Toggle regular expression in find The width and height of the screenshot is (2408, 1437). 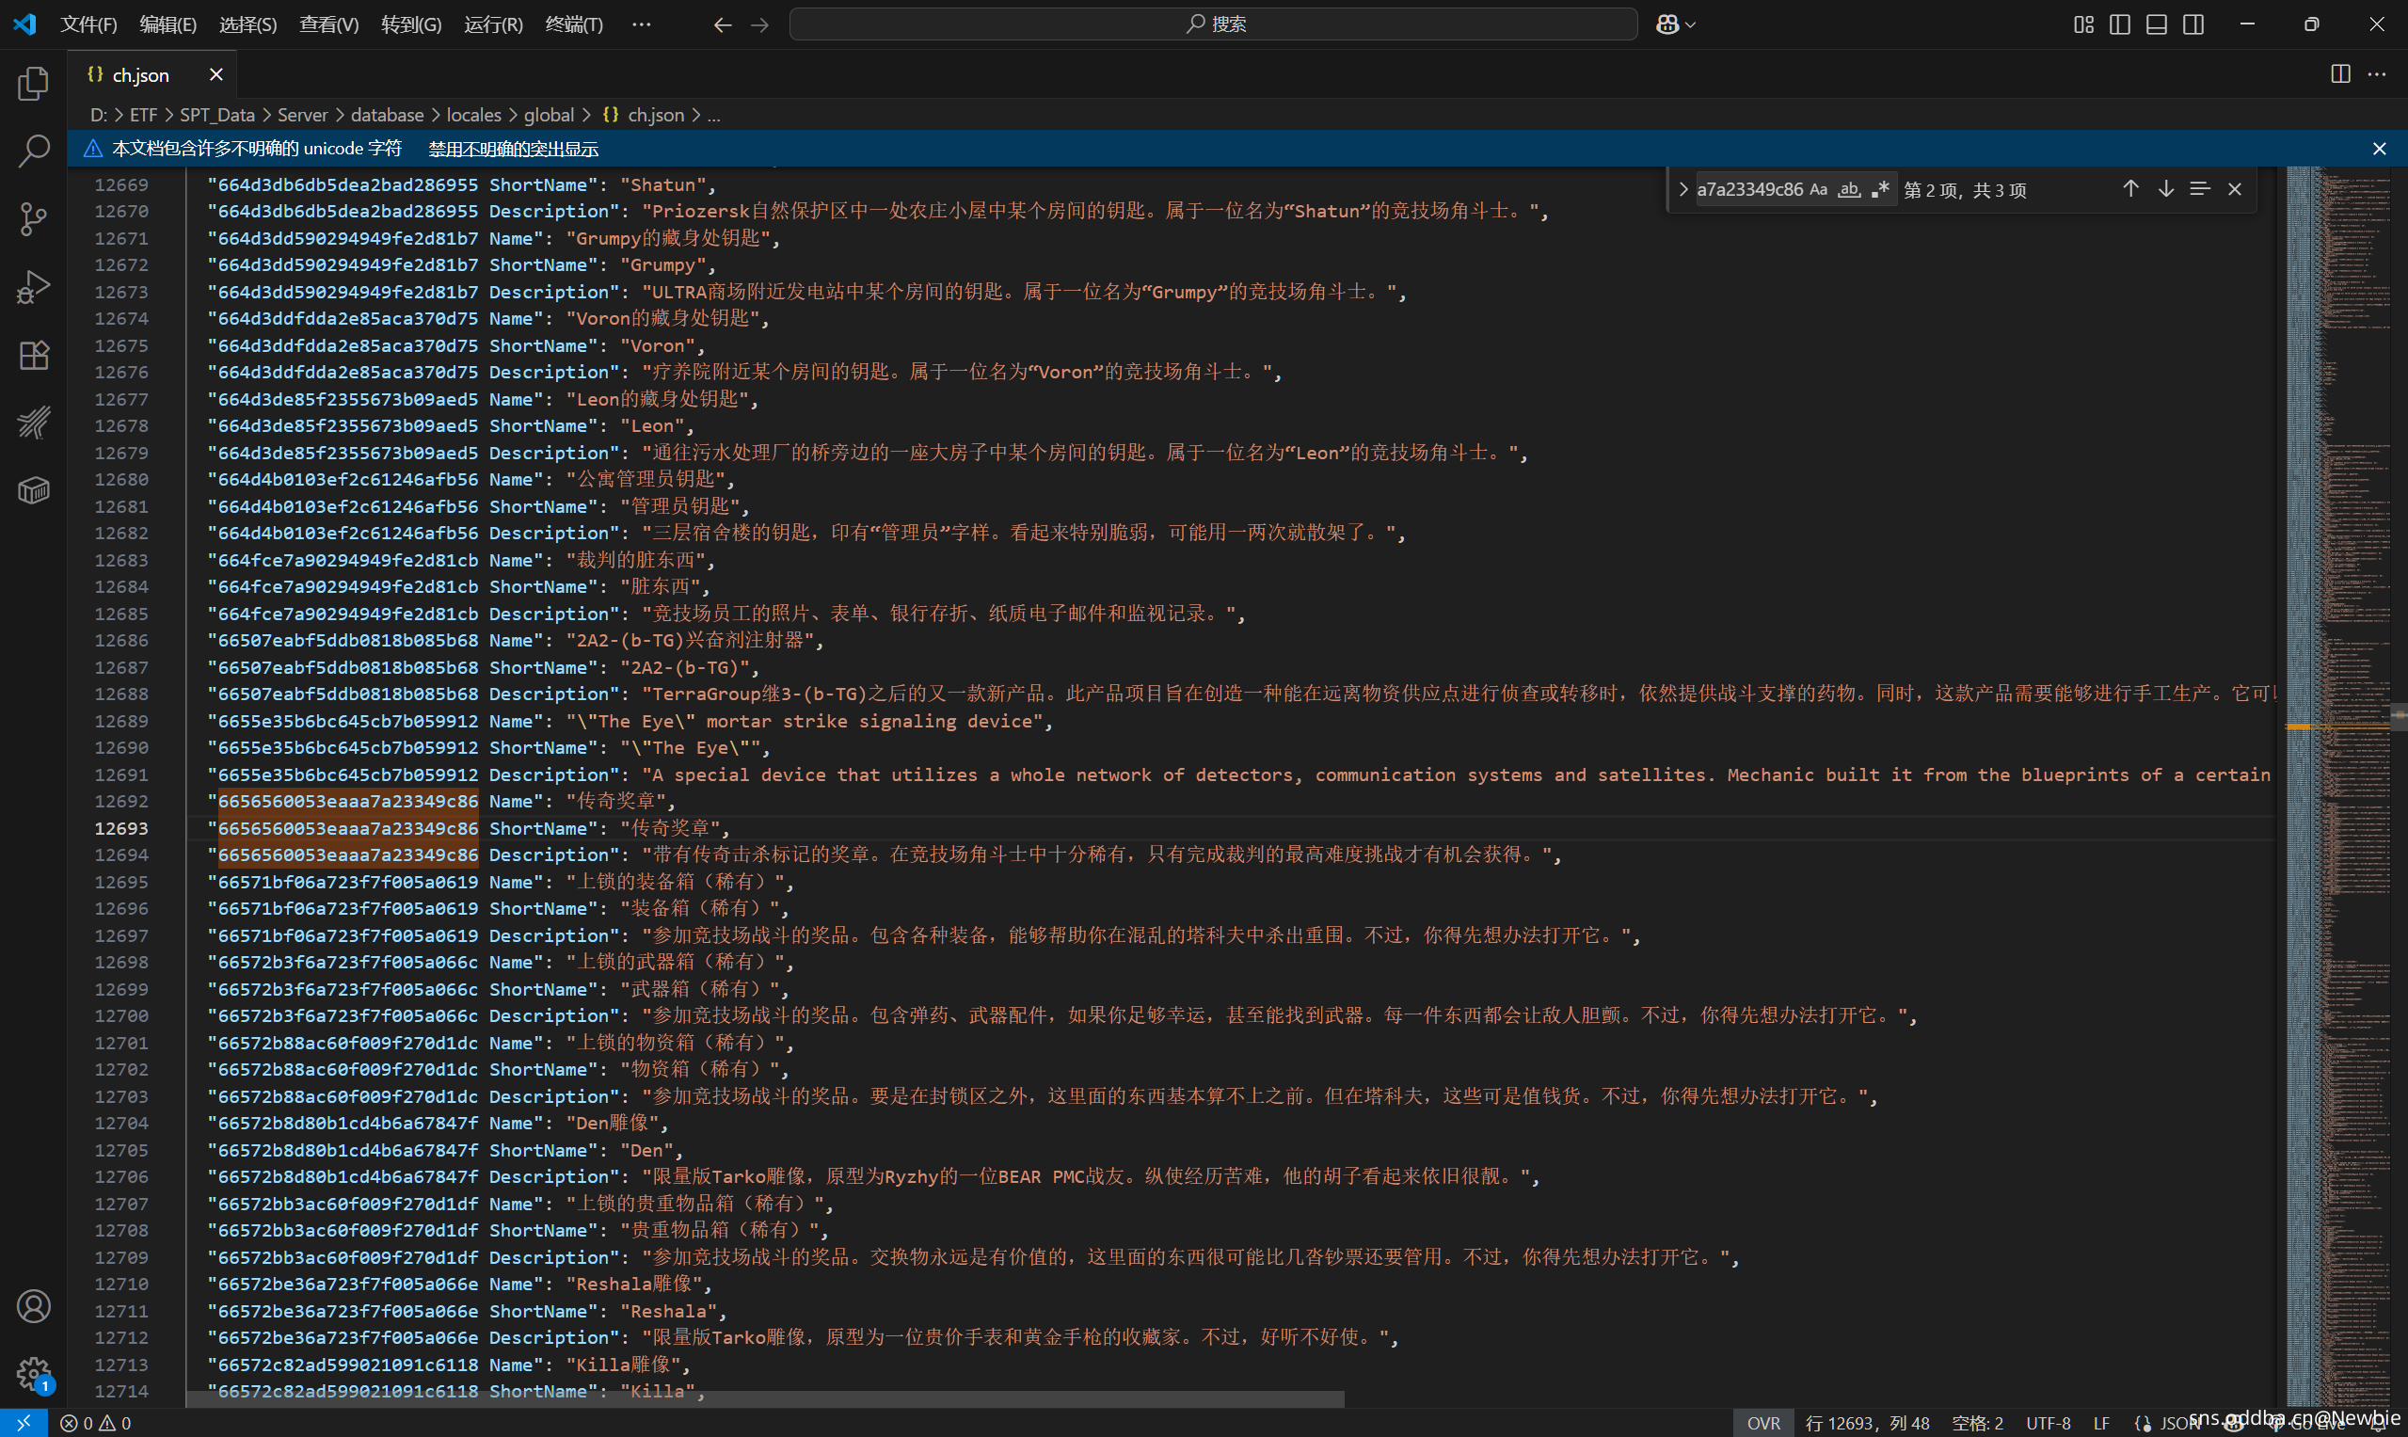[1880, 189]
